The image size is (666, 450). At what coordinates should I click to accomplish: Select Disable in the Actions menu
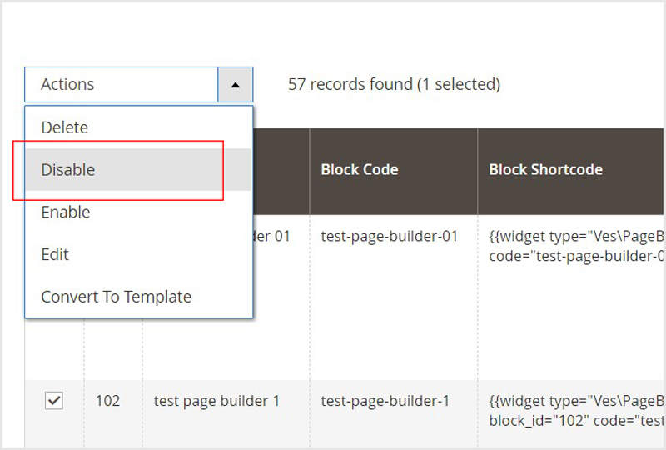pyautogui.click(x=68, y=170)
